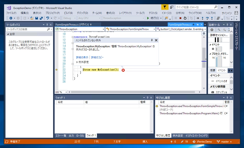Image resolution: width=244 pixels, height=148 pixels.
Task: Open the ファイル(F) menu
Action: (11, 13)
